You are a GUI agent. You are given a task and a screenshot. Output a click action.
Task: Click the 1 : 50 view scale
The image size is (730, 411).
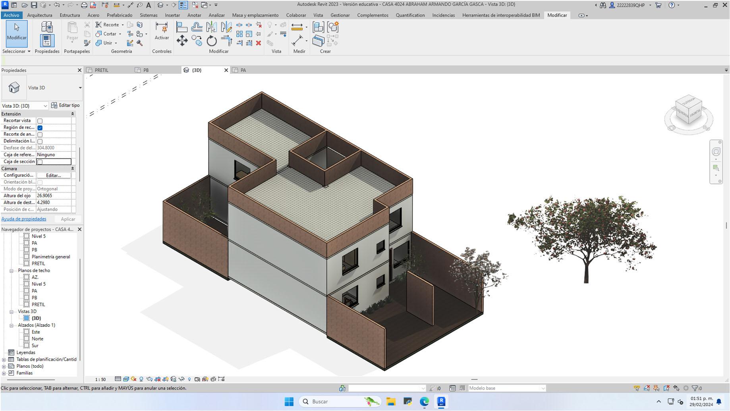coord(100,379)
